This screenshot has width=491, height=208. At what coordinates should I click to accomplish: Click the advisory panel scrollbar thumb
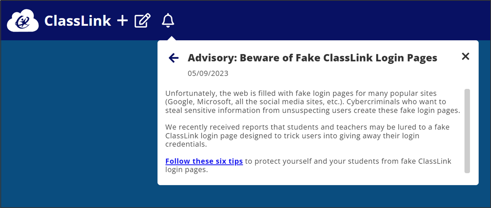[467, 130]
